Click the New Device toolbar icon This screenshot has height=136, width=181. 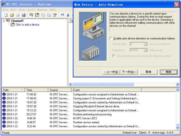tap(37, 15)
